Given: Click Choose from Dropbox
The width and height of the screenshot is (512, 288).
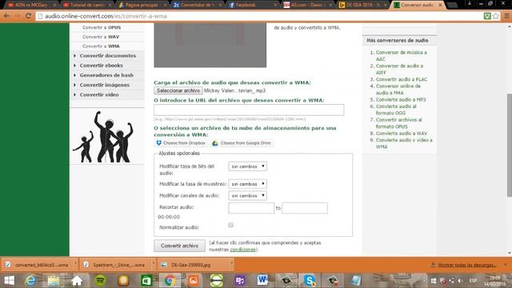Looking at the screenshot, I should coord(181,143).
